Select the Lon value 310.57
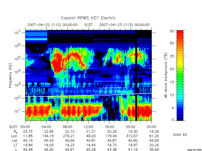202x151 pixels. coord(132,136)
